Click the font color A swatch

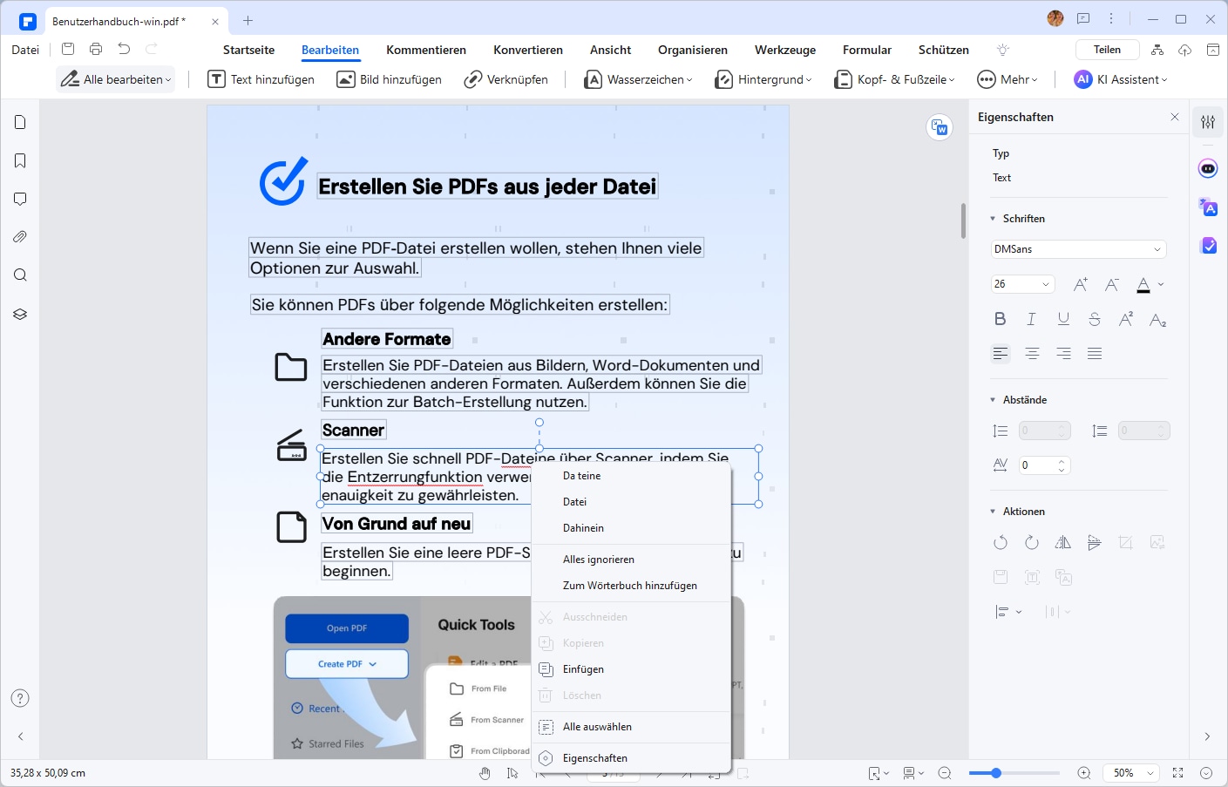click(1143, 284)
